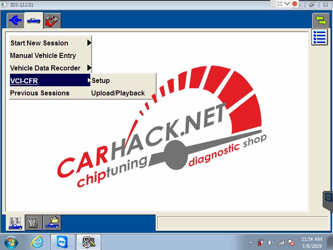Click the green and yellow swap arrows icon
This screenshot has width=333, height=250.
pyautogui.click(x=321, y=20)
